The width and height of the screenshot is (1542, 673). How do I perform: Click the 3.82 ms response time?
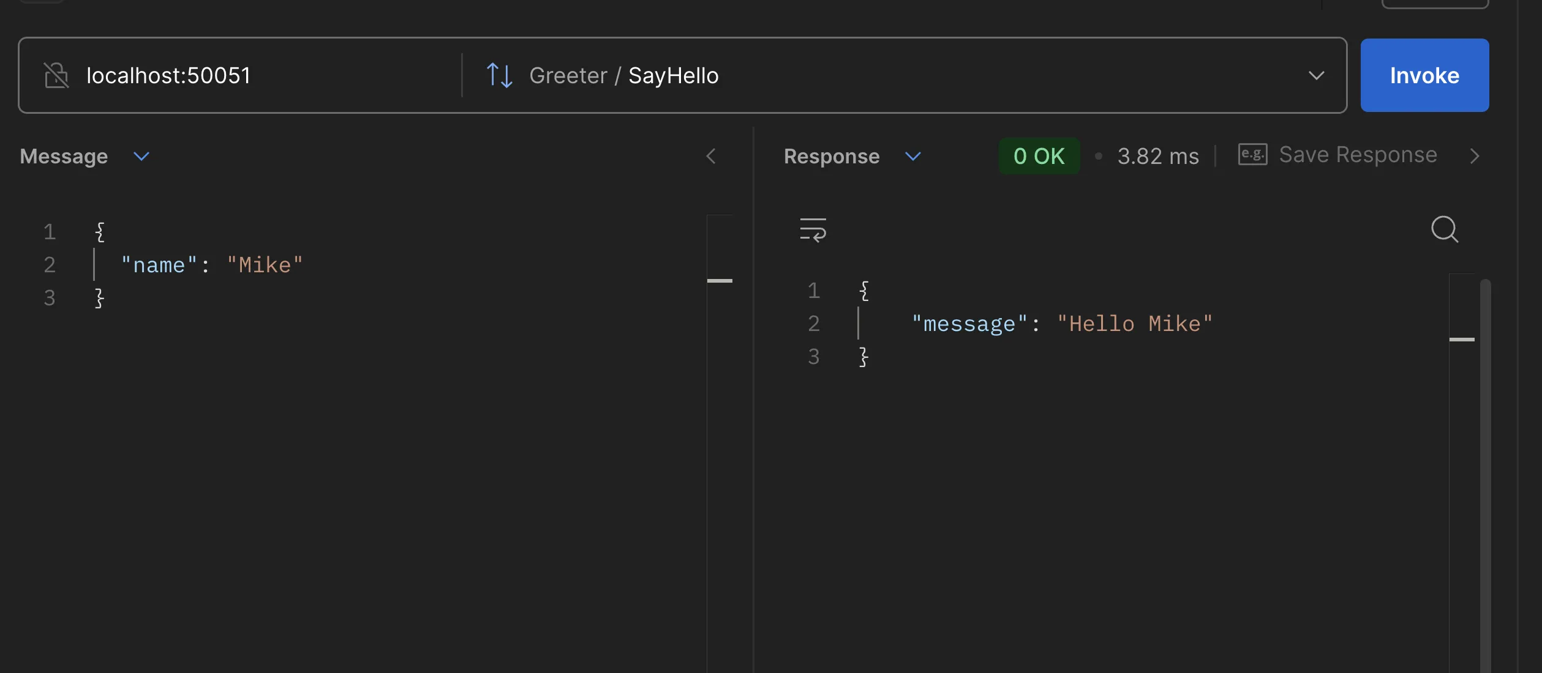1157,157
